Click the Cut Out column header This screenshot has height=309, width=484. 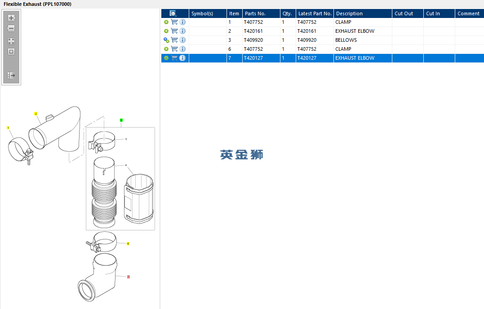408,13
